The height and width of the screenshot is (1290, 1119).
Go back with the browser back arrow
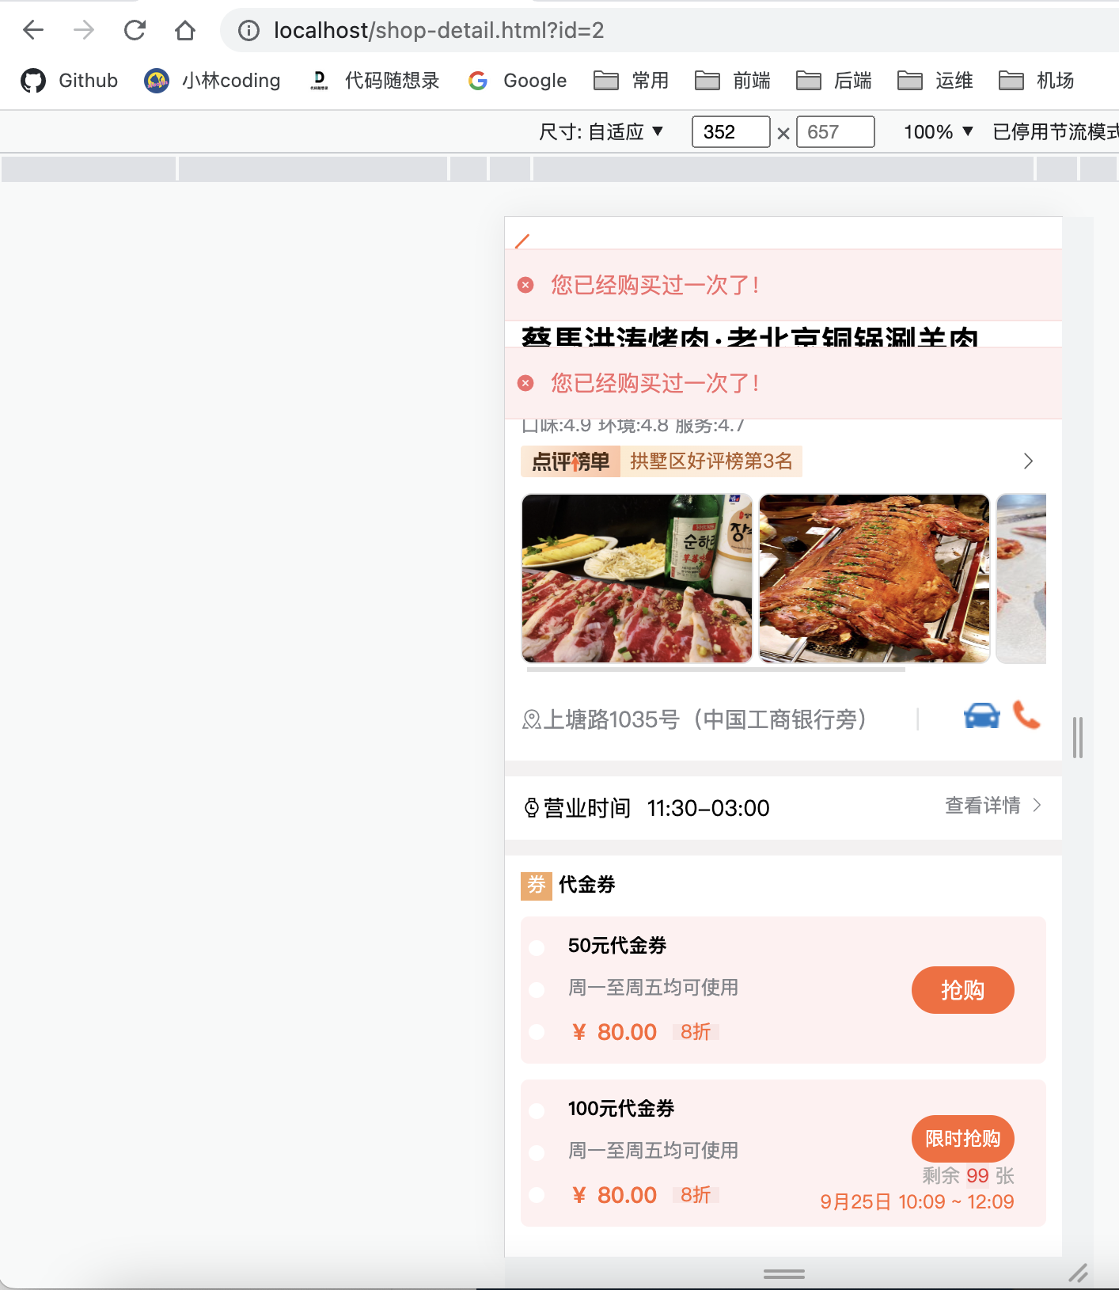coord(33,30)
